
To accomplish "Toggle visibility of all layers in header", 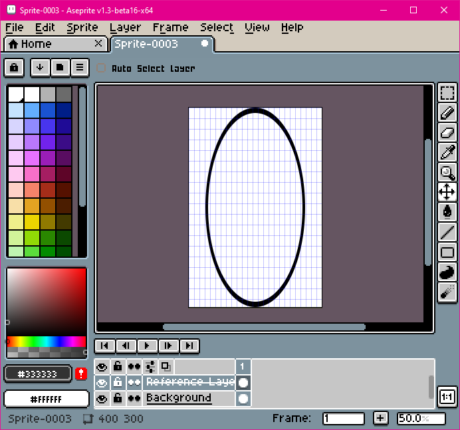I will pyautogui.click(x=102, y=367).
